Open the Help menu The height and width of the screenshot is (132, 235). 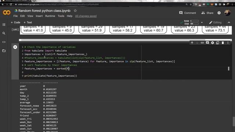click(x=69, y=16)
